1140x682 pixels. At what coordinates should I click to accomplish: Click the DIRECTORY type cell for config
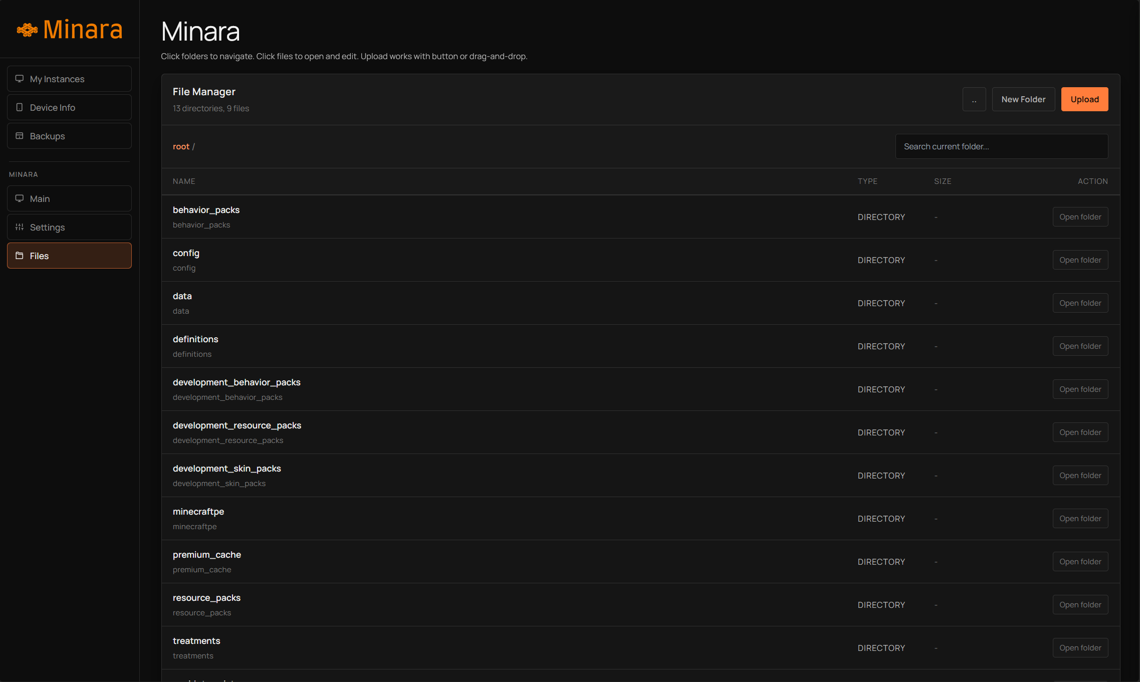tap(881, 260)
